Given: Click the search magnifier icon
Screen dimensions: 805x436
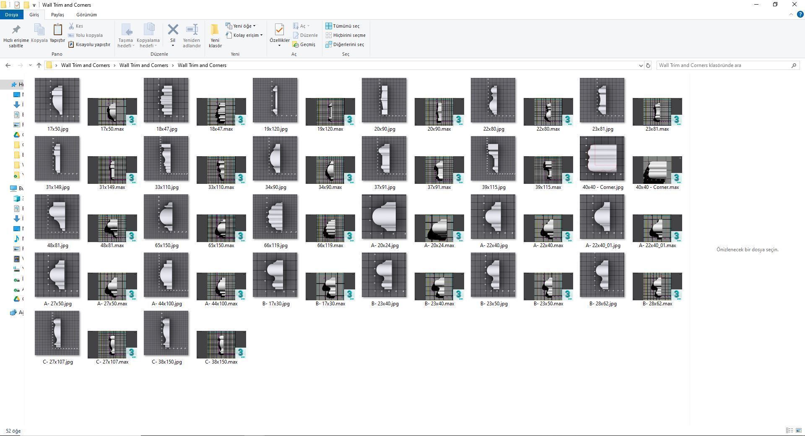Looking at the screenshot, I should [x=794, y=65].
